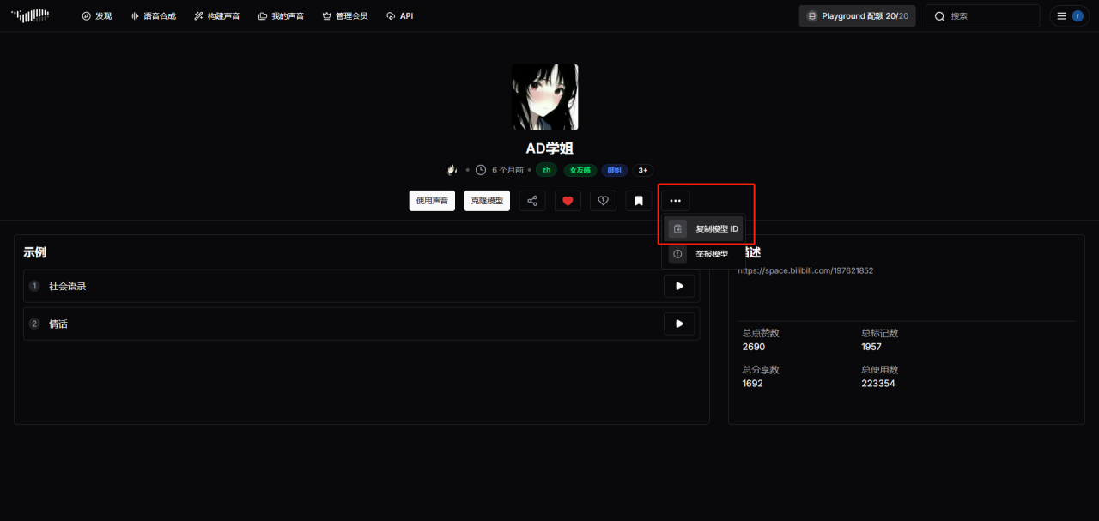Toggle the bookmark save button

pyautogui.click(x=639, y=201)
